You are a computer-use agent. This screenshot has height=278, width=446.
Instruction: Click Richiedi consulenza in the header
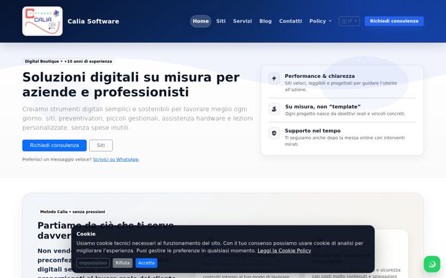point(394,21)
